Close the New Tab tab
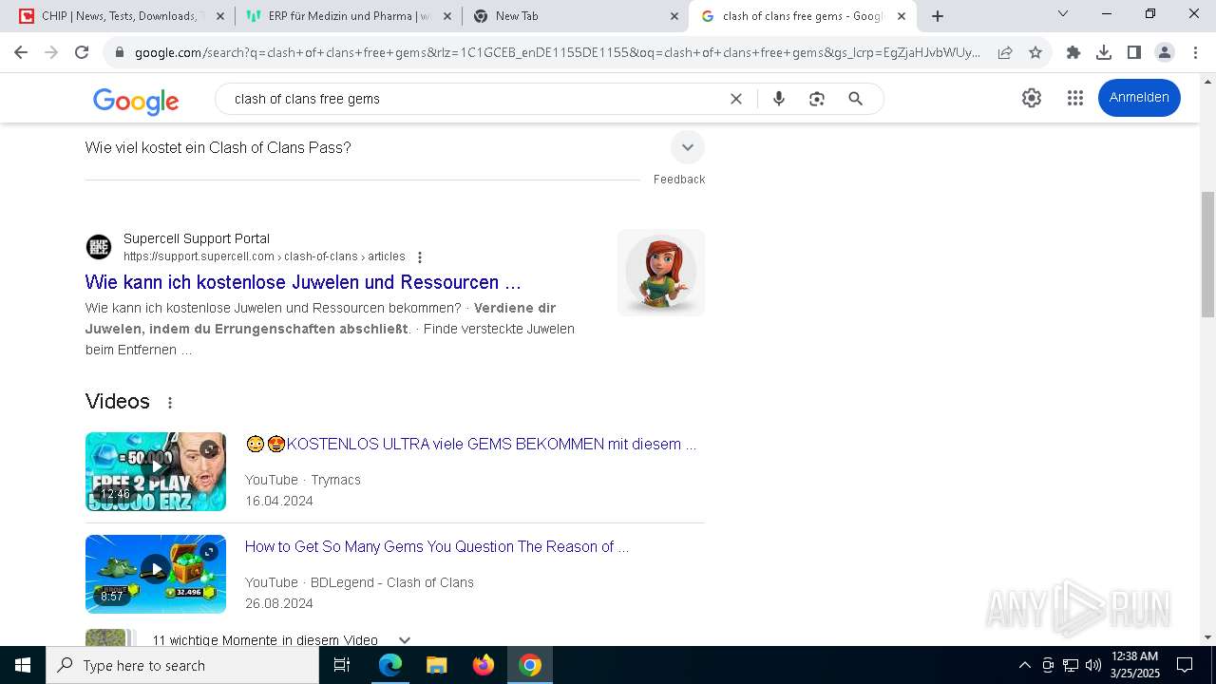This screenshot has width=1216, height=684. coord(674,16)
